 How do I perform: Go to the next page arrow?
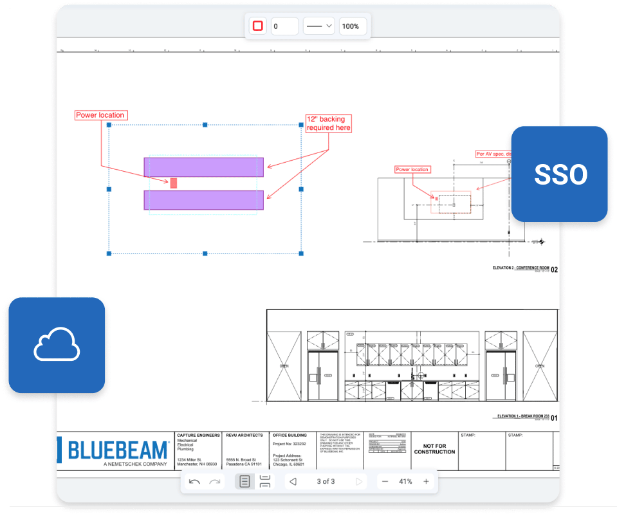pyautogui.click(x=358, y=481)
